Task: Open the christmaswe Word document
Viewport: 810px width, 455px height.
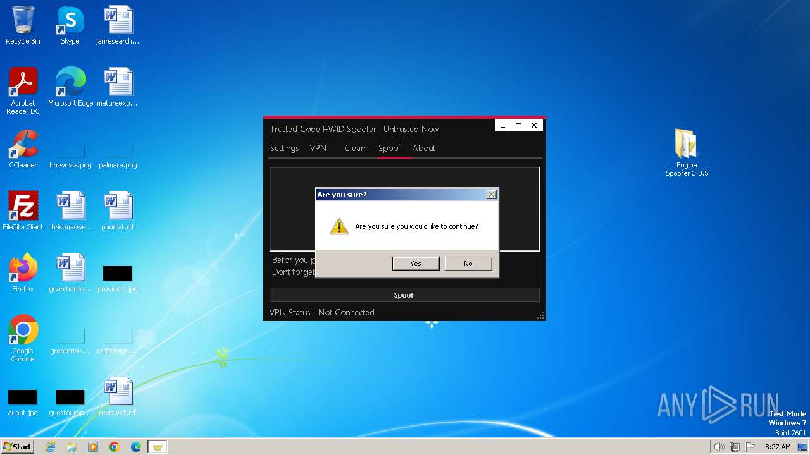Action: pos(70,212)
